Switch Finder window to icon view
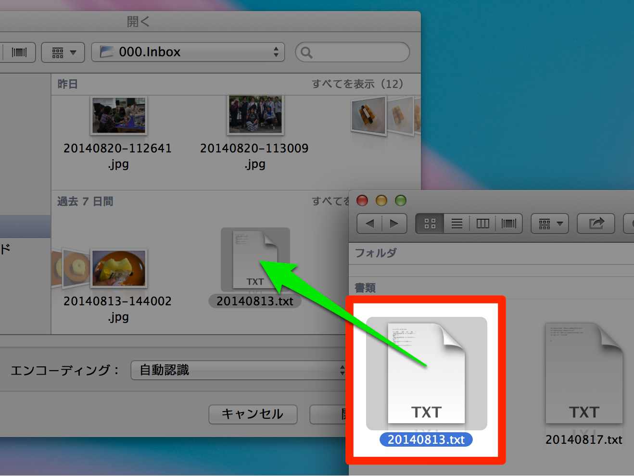The image size is (634, 476). [x=430, y=224]
